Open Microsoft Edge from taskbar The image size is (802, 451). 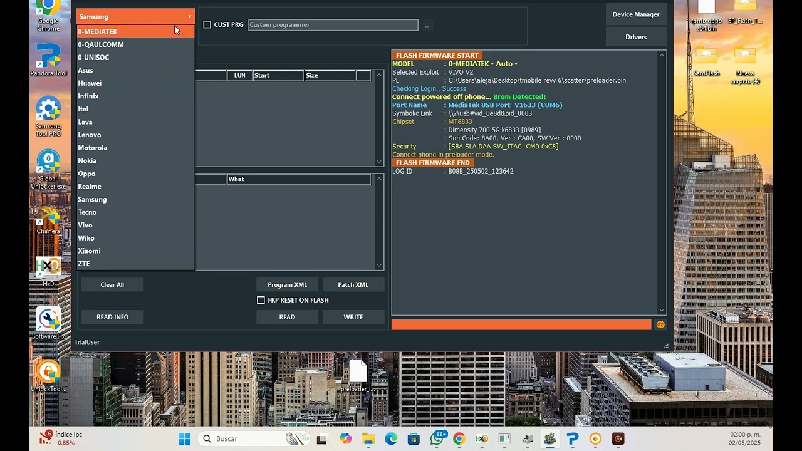391,439
